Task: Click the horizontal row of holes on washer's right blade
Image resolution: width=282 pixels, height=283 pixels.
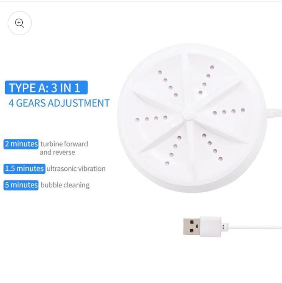Action: click(x=229, y=112)
